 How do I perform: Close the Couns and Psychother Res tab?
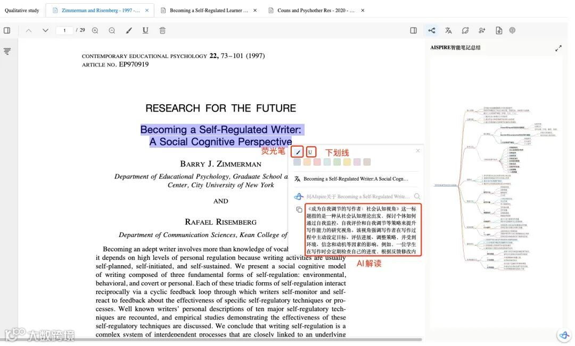[x=363, y=10]
